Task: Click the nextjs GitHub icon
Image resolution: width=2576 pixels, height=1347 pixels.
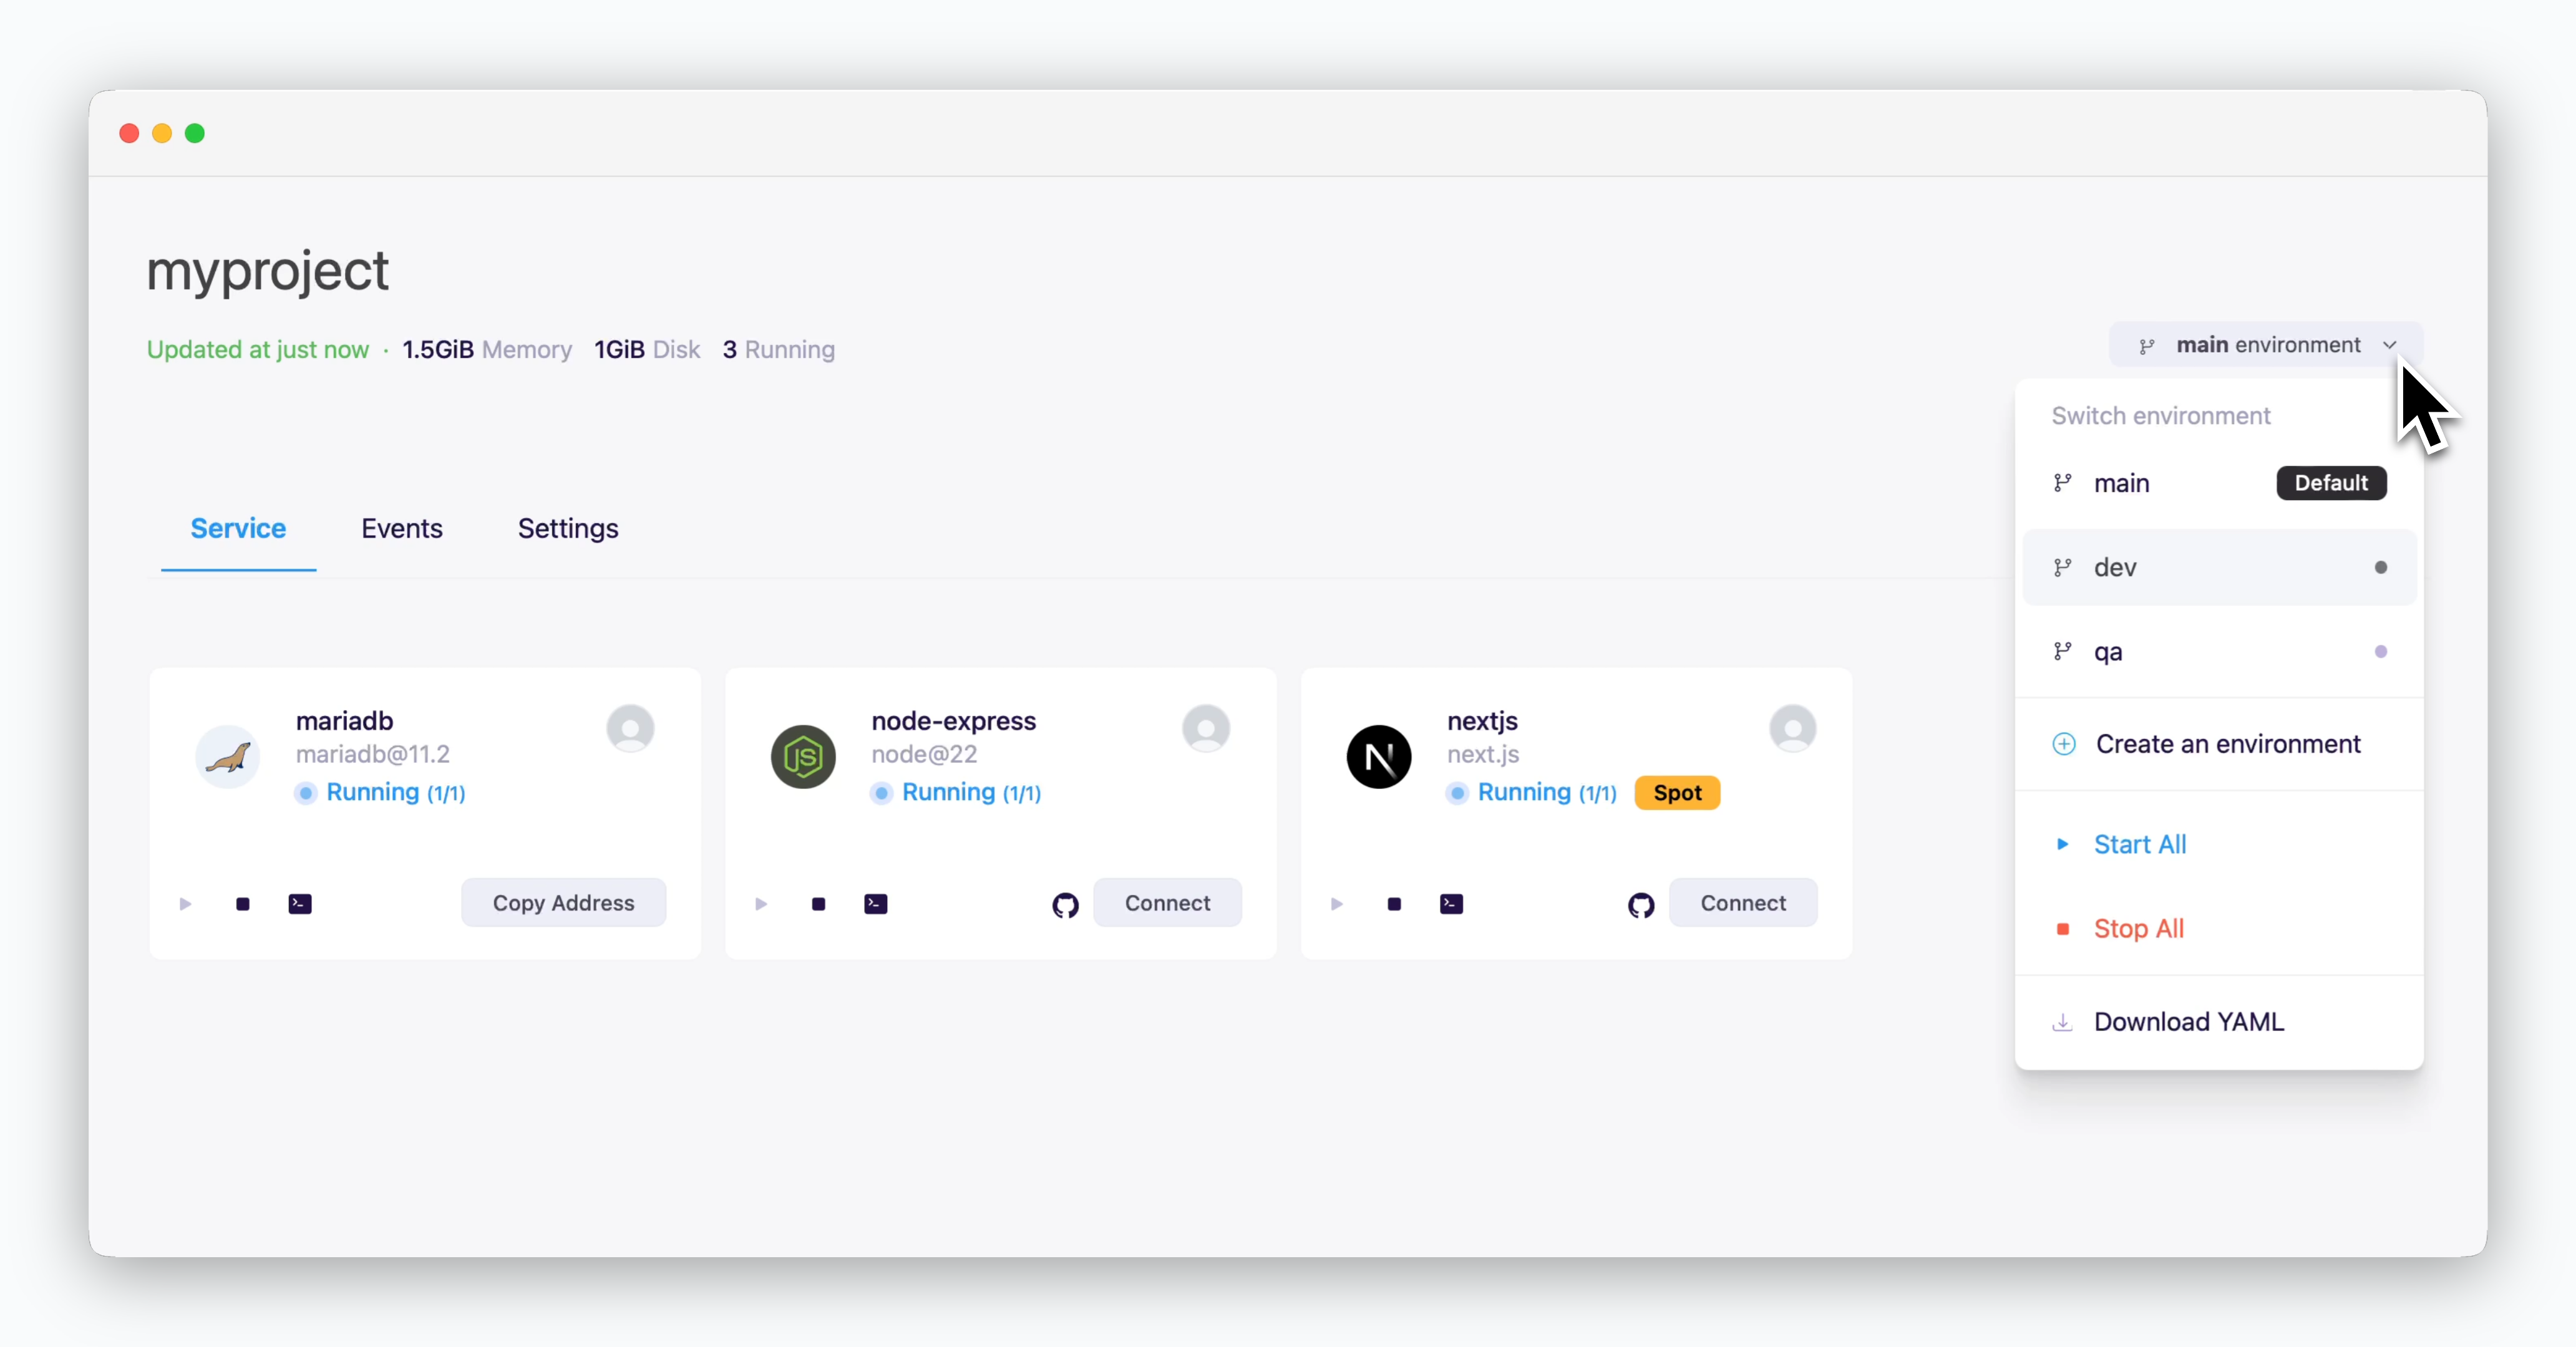Action: tap(1640, 904)
